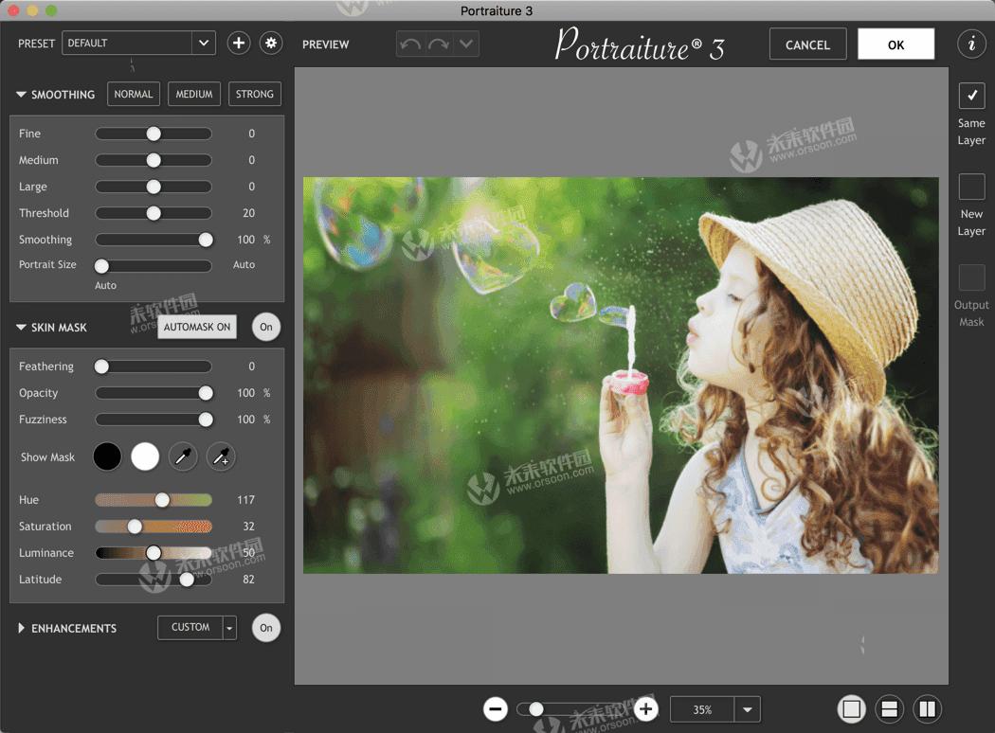Click the zoom-out minus icon below the preview

coord(495,708)
